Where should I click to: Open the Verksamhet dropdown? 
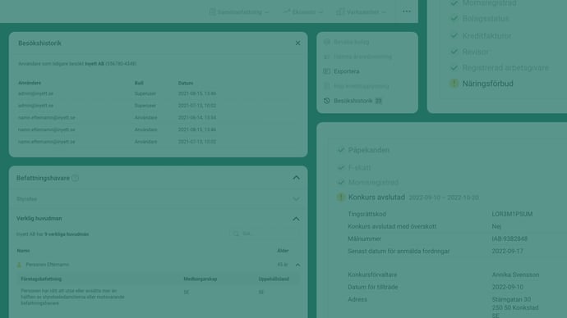362,12
